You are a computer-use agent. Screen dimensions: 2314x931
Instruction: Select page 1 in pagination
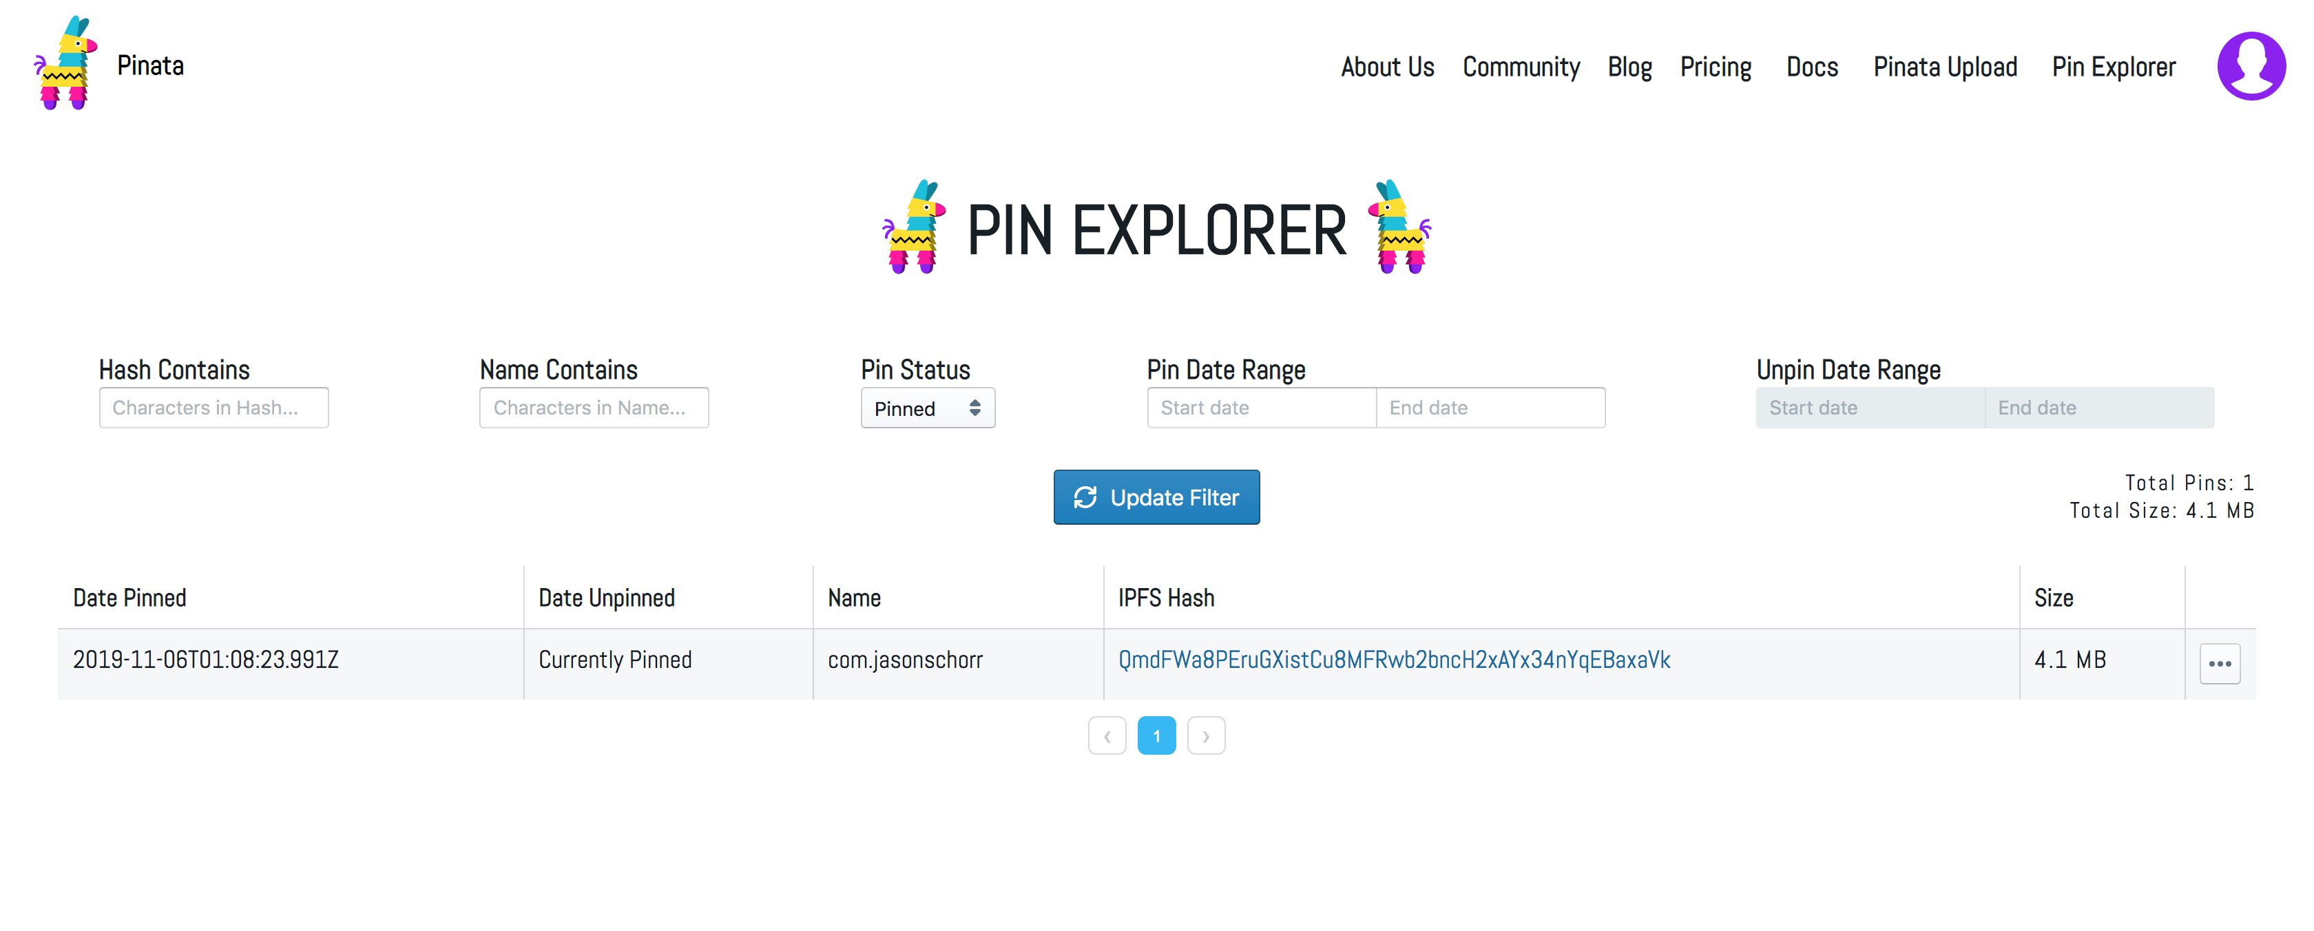pyautogui.click(x=1156, y=735)
